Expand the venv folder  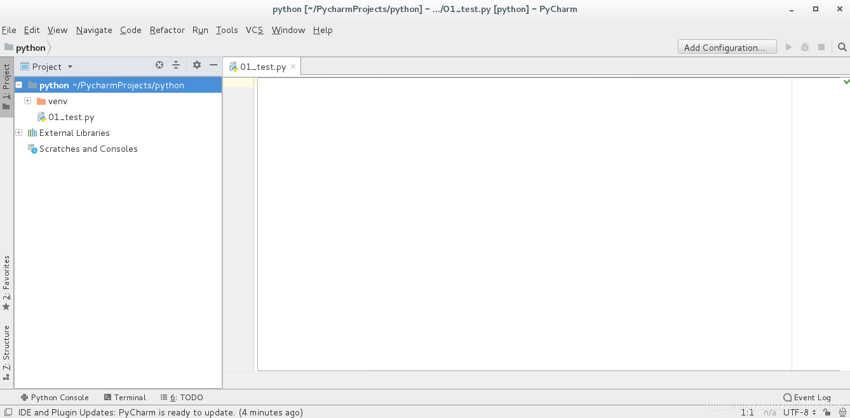point(28,101)
